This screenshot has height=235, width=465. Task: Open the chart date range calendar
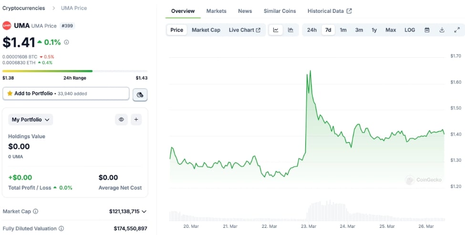point(427,30)
